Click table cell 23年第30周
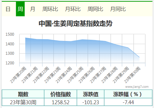This screenshot has width=154, height=108. [x=23, y=102]
